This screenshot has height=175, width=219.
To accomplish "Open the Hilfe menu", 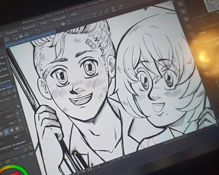I will pos(74,15).
